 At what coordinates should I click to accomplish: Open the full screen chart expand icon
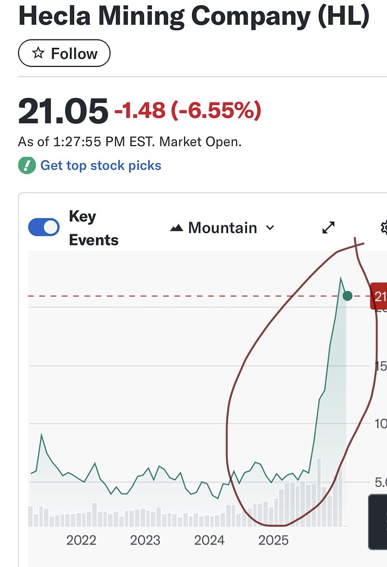coord(328,228)
